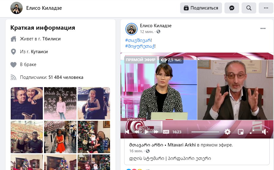Open bottom-row middle photo with Christmas tree and cabinet
The width and height of the screenshot is (274, 170).
coord(60,162)
